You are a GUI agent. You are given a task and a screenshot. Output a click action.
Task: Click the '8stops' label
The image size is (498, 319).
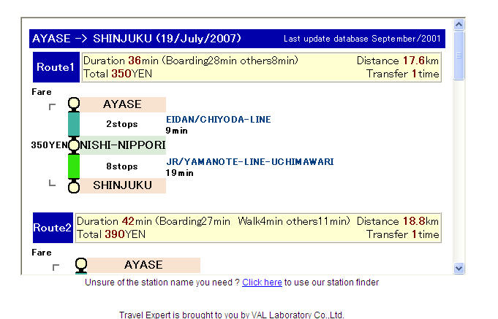click(122, 166)
